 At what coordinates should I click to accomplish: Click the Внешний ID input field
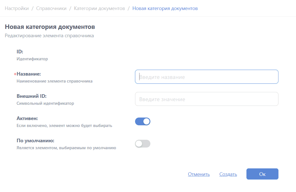(206, 99)
